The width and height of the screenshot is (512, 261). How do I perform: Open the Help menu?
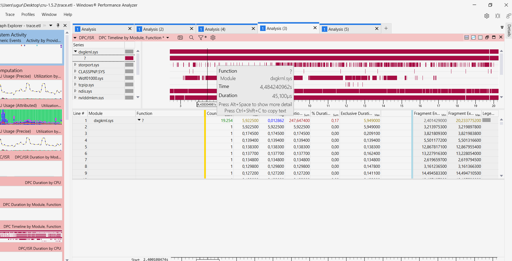pos(68,15)
